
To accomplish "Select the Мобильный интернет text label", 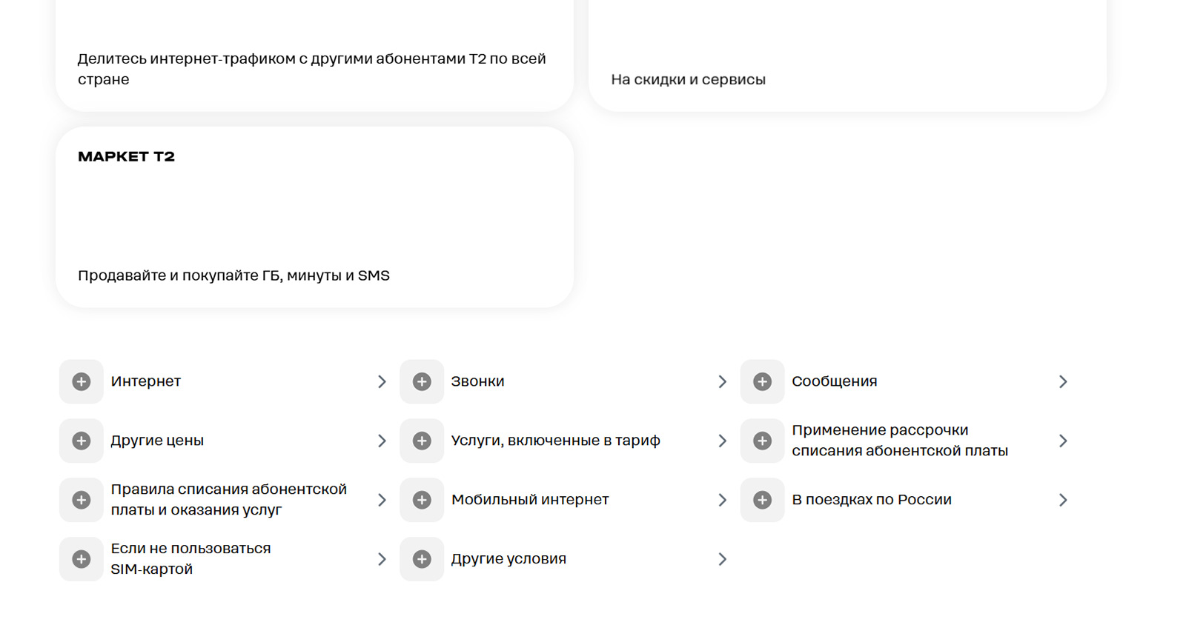I will pos(530,500).
